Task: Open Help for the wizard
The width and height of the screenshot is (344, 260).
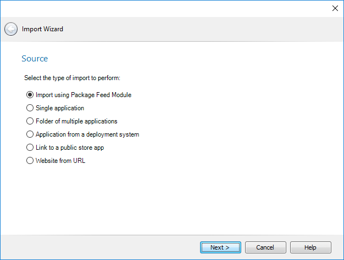Action: tap(310, 247)
